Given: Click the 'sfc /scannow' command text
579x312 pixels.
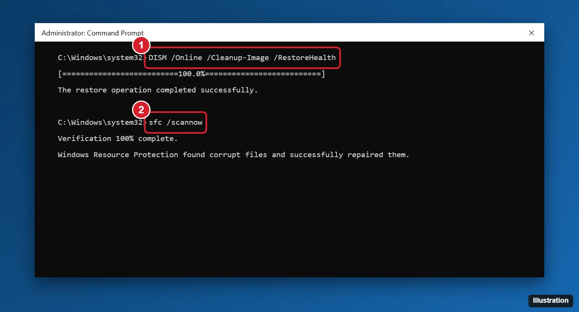Looking at the screenshot, I should click(x=176, y=122).
